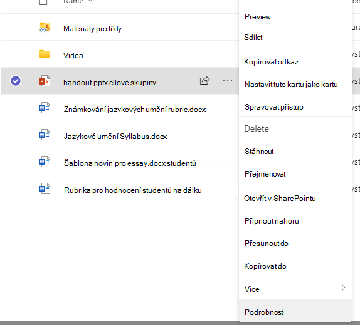Toggle the select-all checkbox in header
This screenshot has height=325, width=360.
click(x=43, y=2)
